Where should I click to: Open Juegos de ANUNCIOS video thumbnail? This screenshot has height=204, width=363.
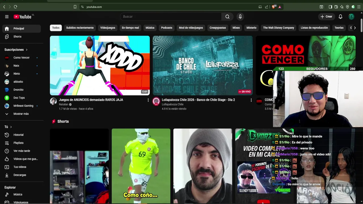point(100,65)
